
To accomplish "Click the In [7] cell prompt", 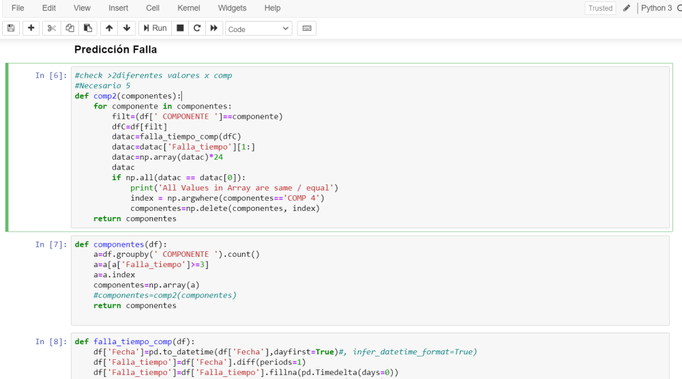I will 51,244.
